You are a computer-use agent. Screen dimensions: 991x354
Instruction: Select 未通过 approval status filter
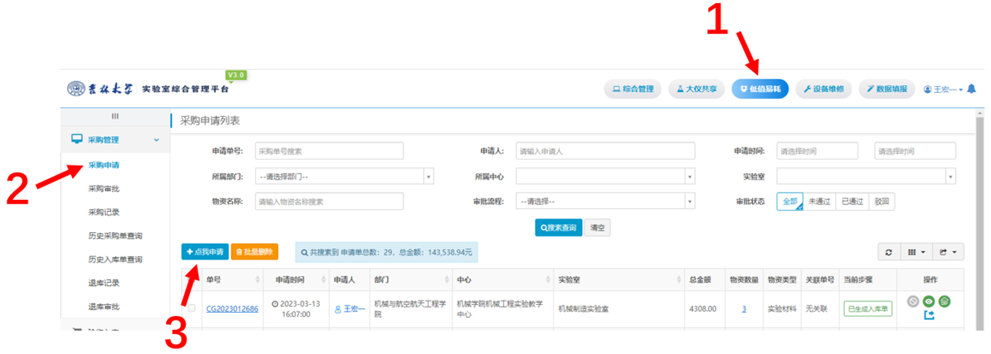pos(819,201)
